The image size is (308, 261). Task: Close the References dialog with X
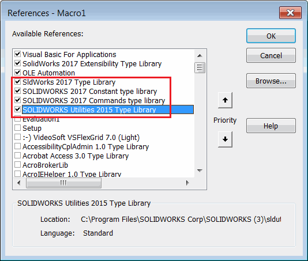[x=290, y=13]
